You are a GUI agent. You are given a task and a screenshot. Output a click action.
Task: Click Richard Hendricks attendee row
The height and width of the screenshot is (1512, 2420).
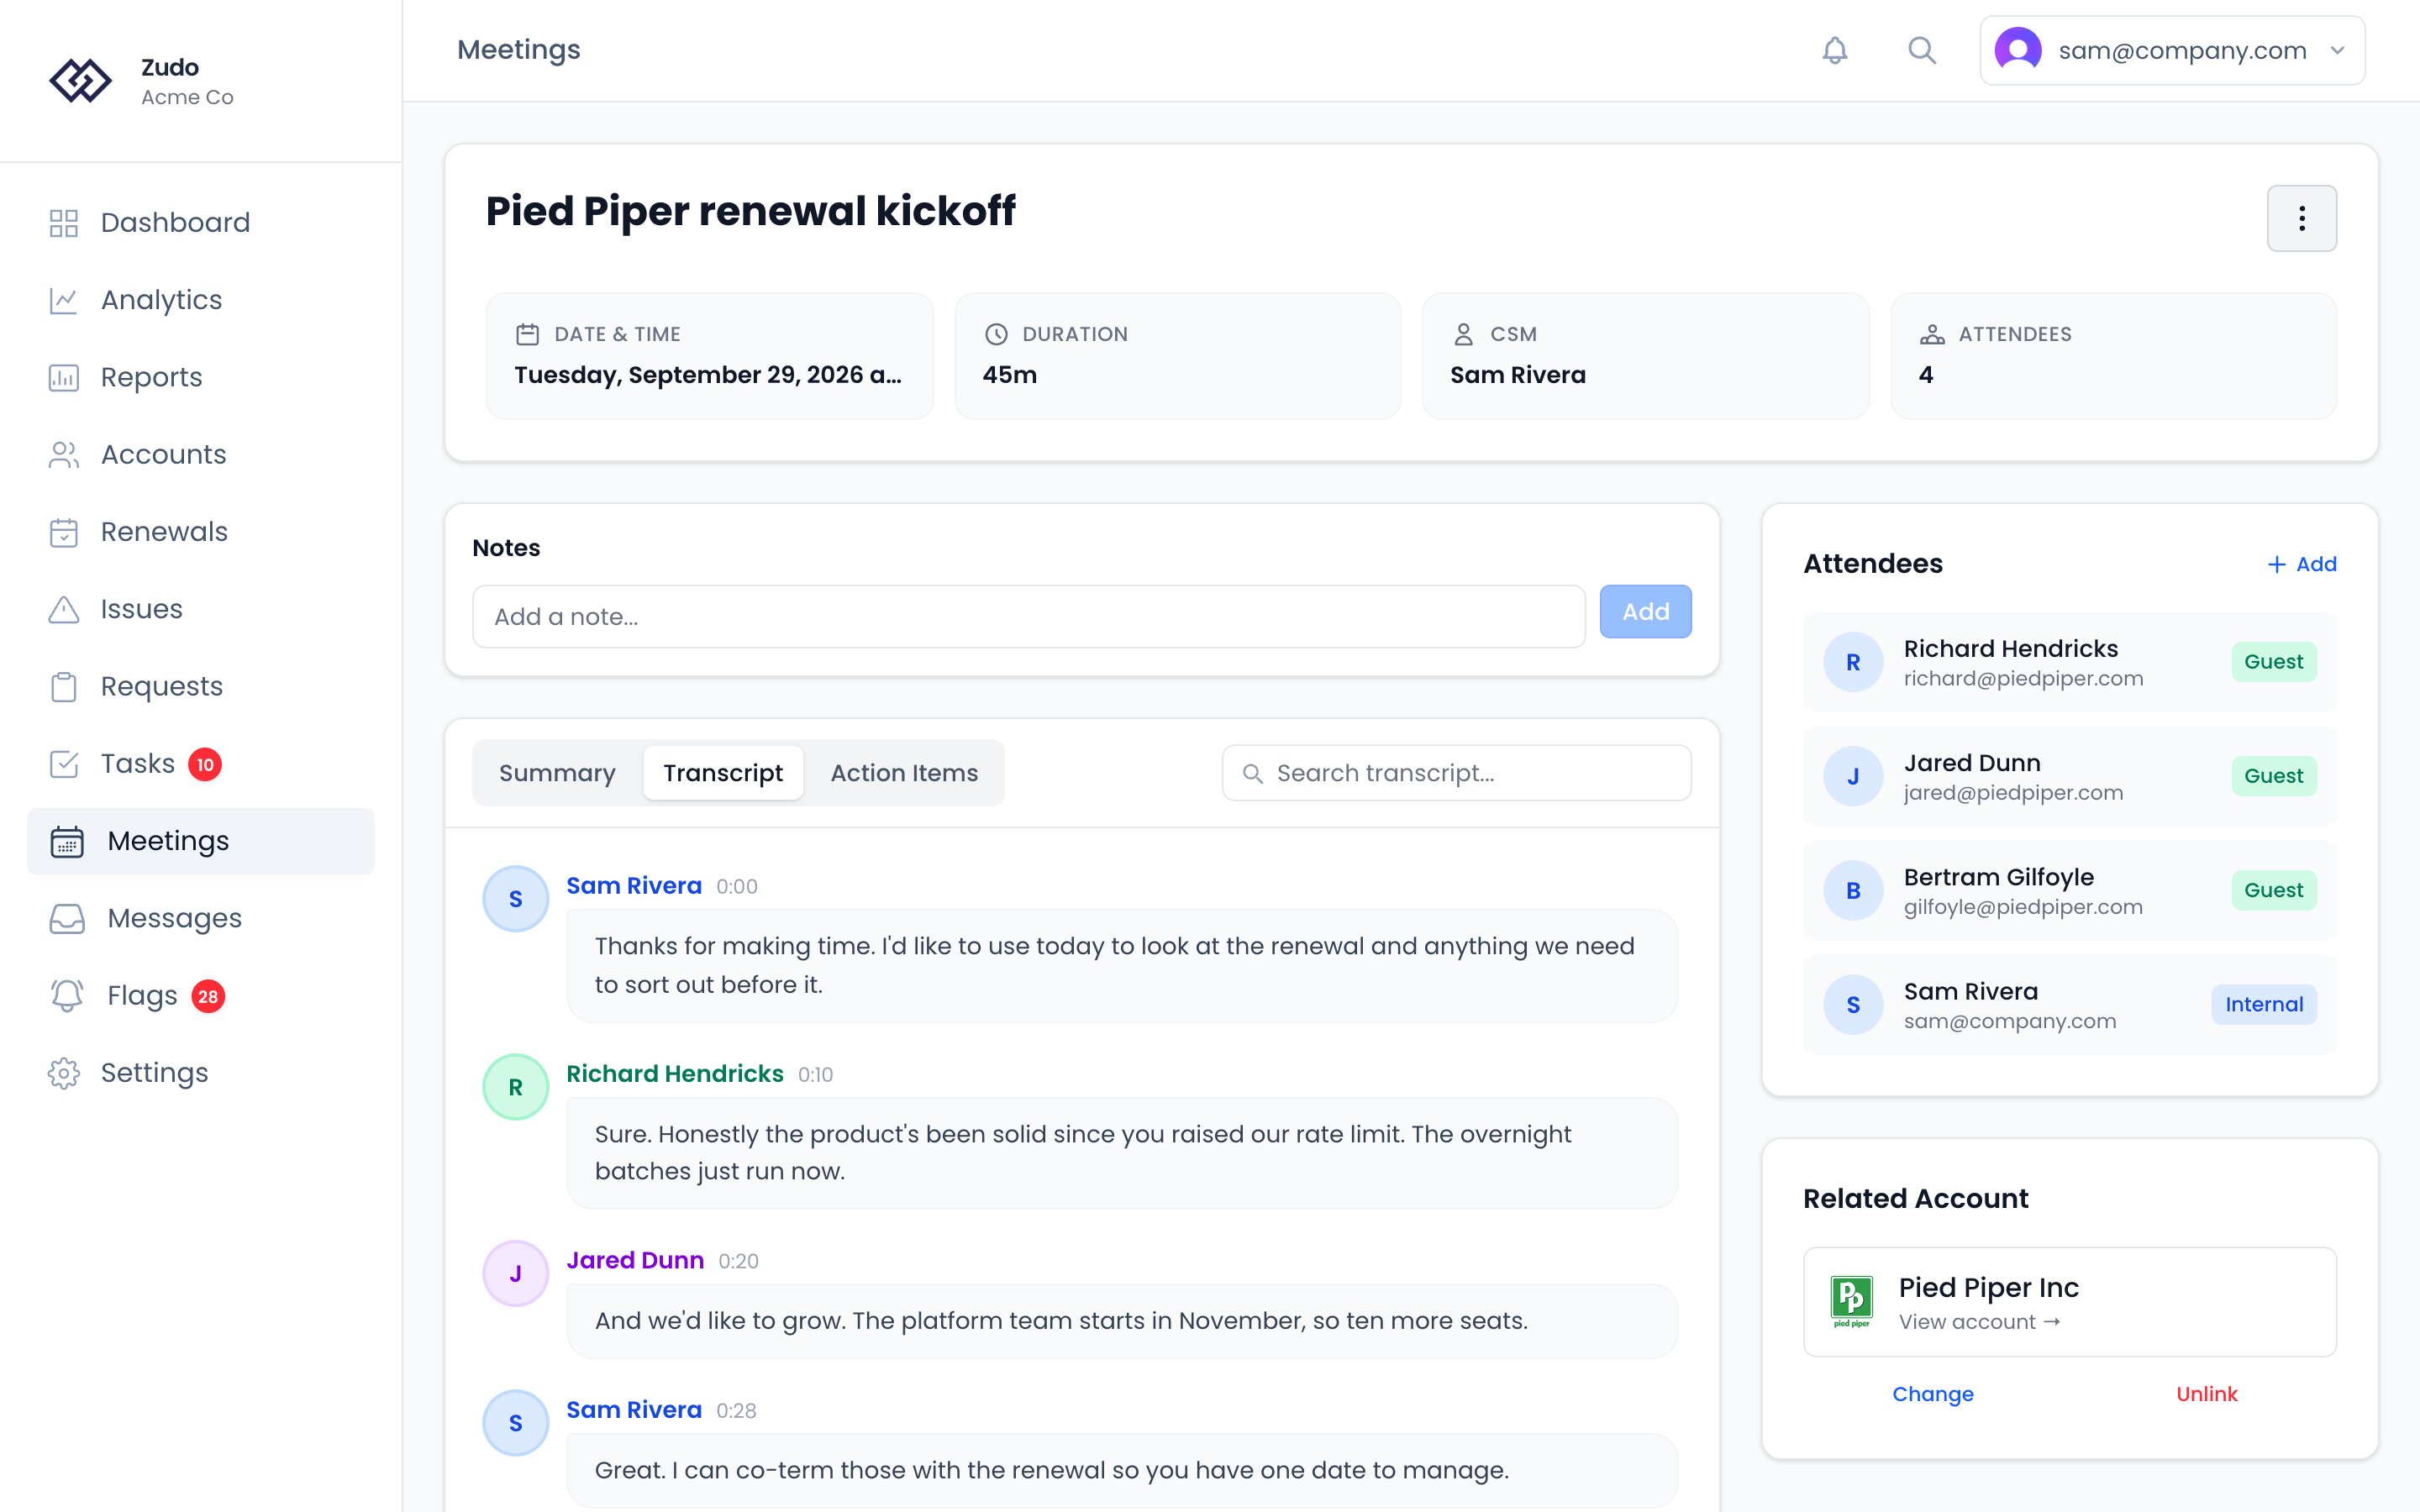tap(2069, 662)
